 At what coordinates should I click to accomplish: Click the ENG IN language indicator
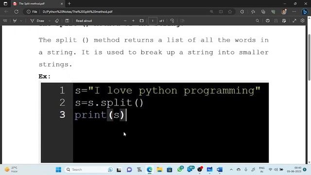click(x=261, y=170)
